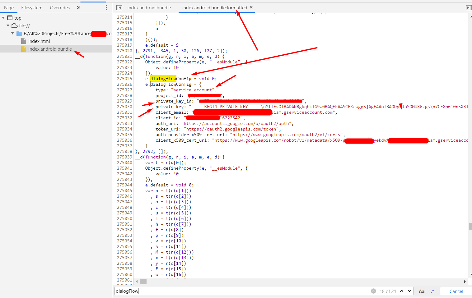This screenshot has width=472, height=298.
Task: Click the highlighted dialogflow match
Action: click(163, 79)
